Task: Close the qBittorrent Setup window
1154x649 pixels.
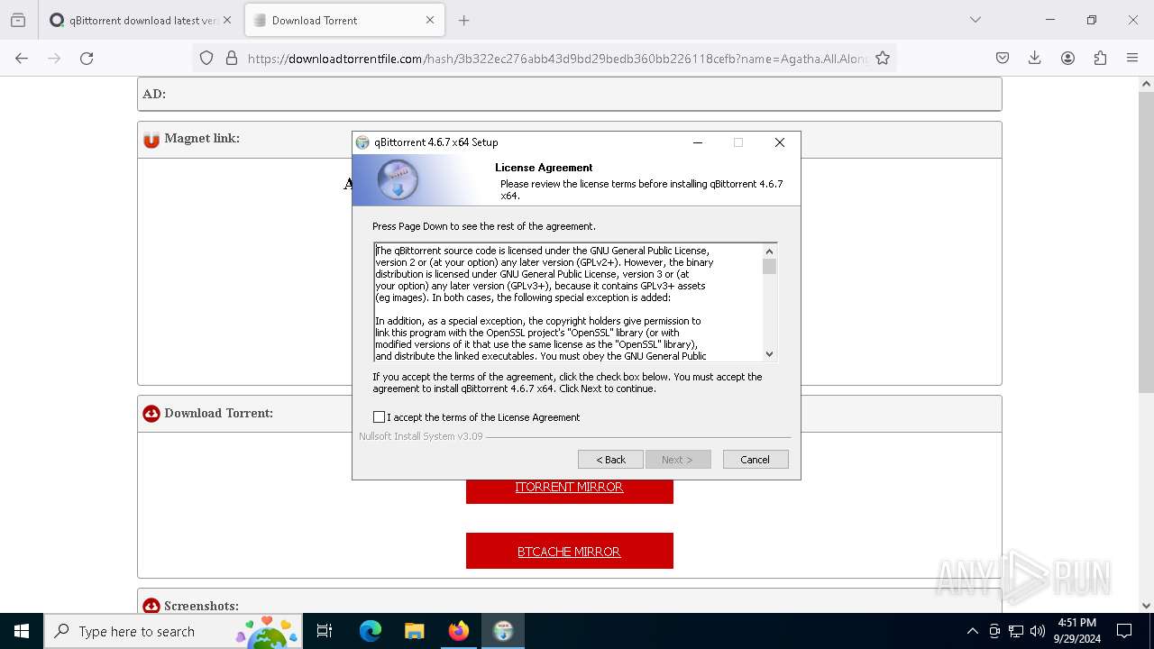Action: tap(780, 142)
